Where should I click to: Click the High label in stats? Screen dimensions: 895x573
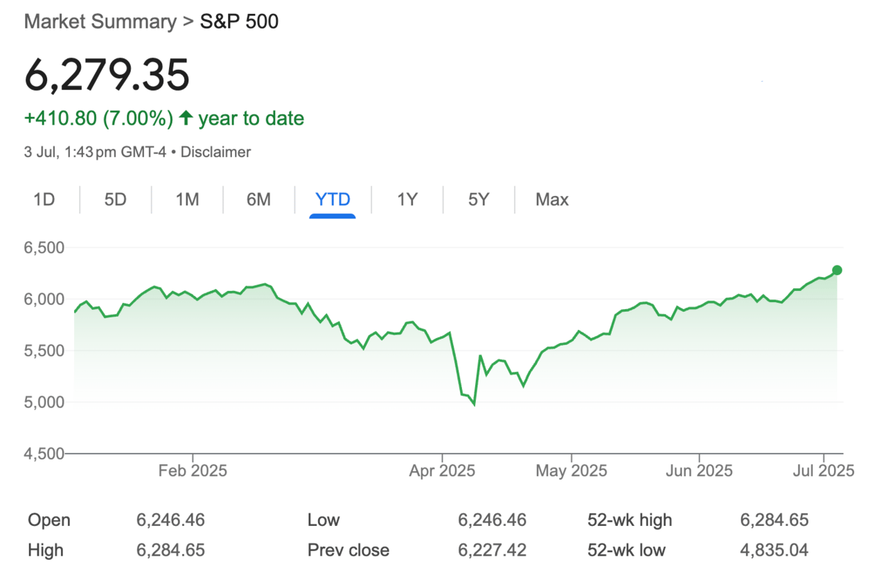(x=46, y=551)
